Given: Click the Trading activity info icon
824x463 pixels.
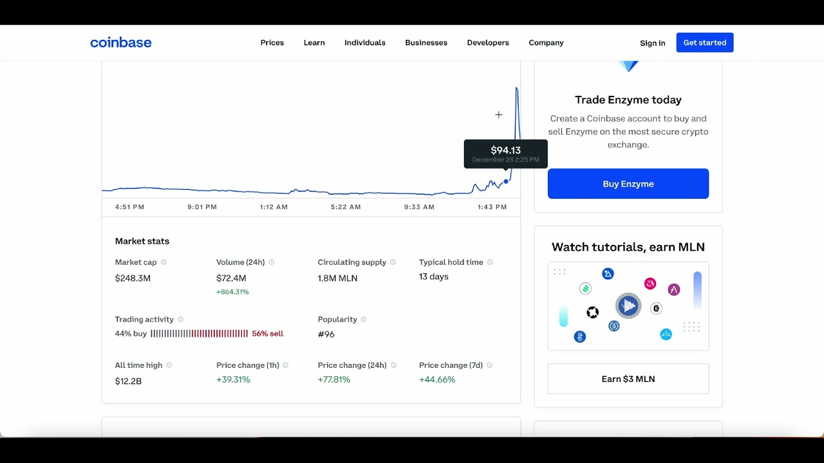Looking at the screenshot, I should point(180,320).
